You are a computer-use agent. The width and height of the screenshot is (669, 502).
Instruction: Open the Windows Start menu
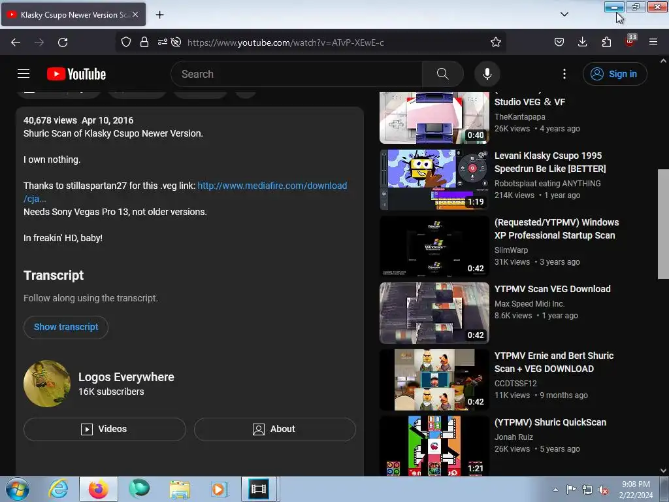pyautogui.click(x=18, y=489)
